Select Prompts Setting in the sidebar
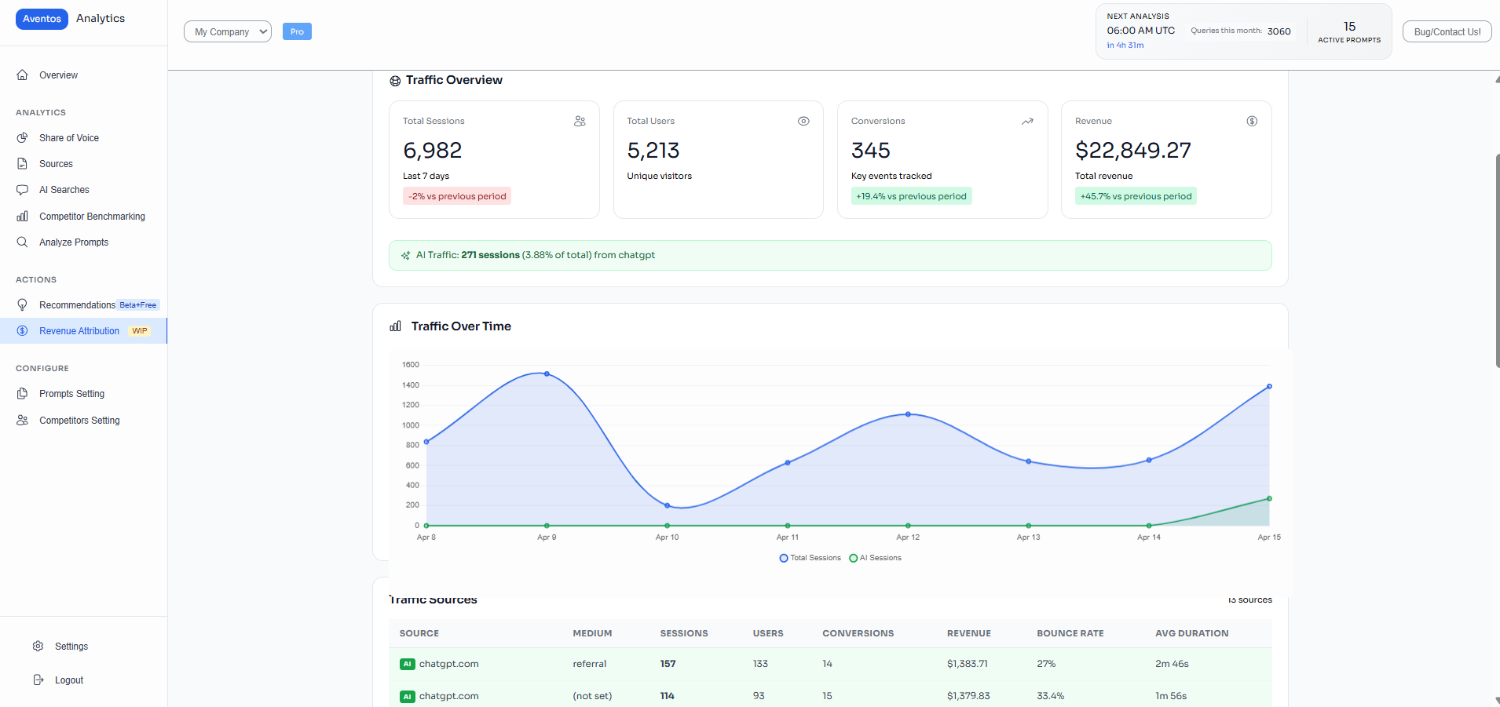Screen dimensions: 1500x707 tap(71, 394)
